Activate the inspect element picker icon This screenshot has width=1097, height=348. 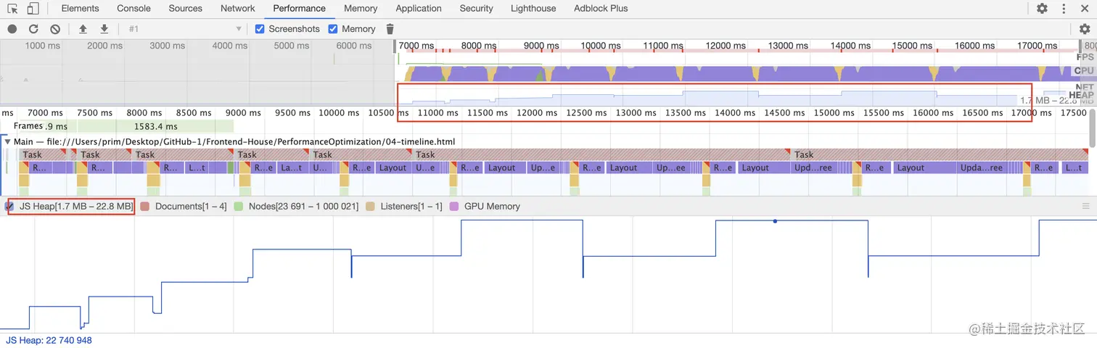tap(13, 9)
